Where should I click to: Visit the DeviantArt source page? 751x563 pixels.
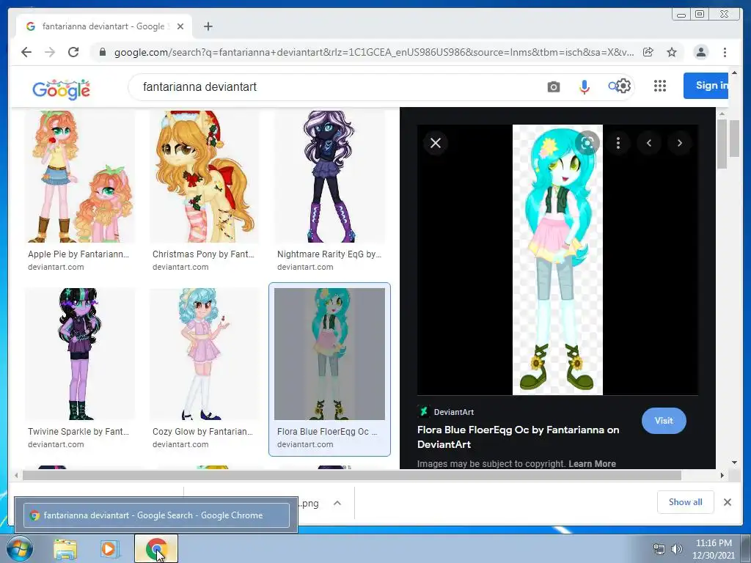point(664,421)
